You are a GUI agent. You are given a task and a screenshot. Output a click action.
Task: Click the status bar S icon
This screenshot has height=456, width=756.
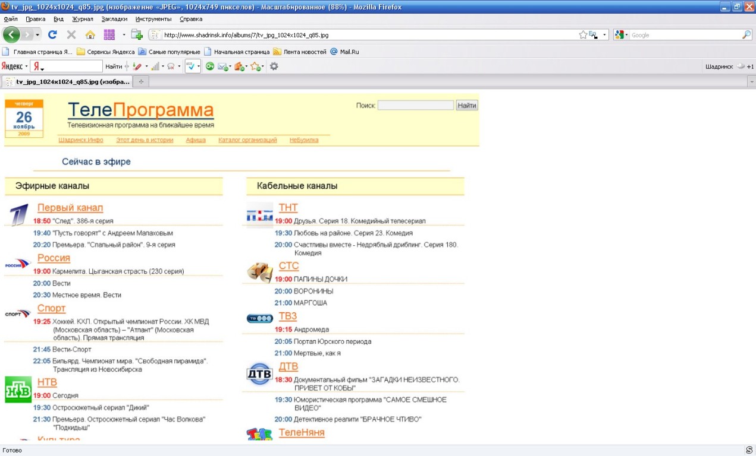tap(749, 450)
